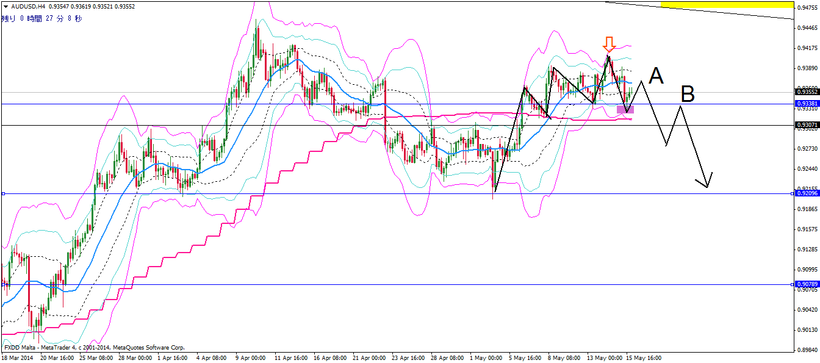Click the FXDD Malta MetaTrader 4 copyright text
This screenshot has width=820, height=363.
pyautogui.click(x=95, y=347)
